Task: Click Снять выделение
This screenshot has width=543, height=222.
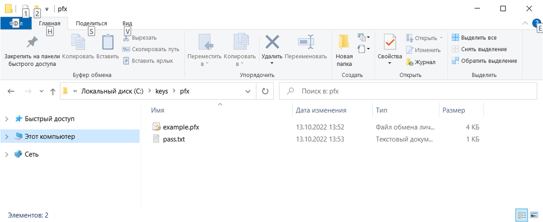Action: point(479,49)
